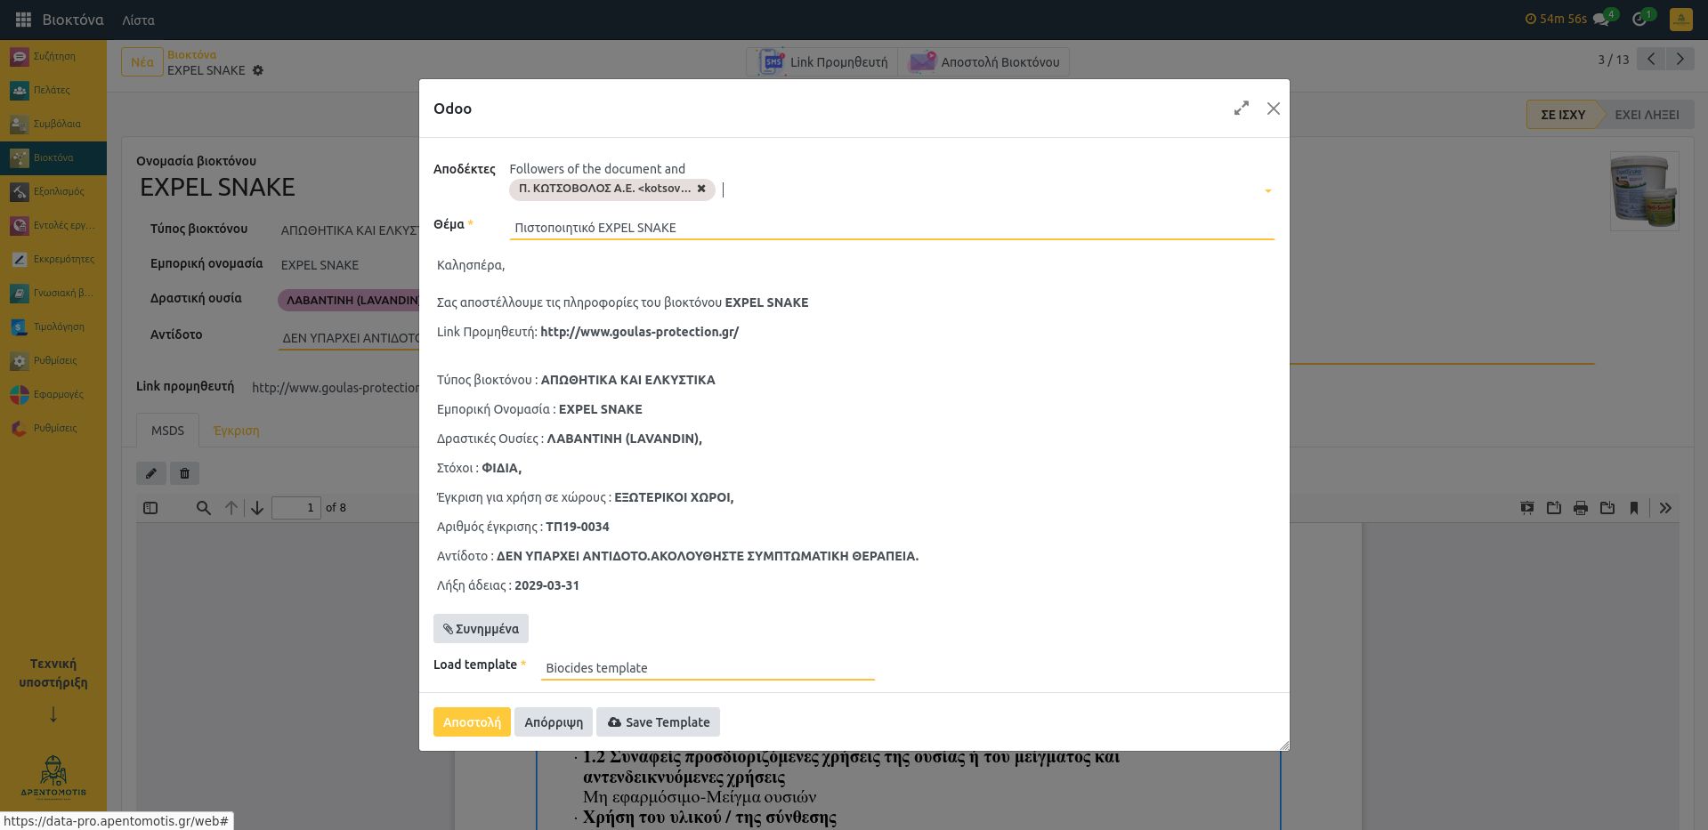The width and height of the screenshot is (1708, 830).
Task: Open Εντολές εργασίας in the sidebar
Action: (53, 225)
